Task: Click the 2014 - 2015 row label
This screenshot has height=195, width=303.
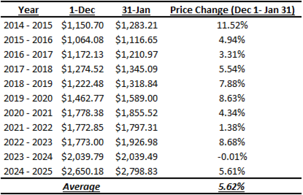Action: click(x=28, y=25)
